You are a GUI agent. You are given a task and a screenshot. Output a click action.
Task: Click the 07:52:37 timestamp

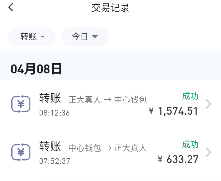(54, 161)
